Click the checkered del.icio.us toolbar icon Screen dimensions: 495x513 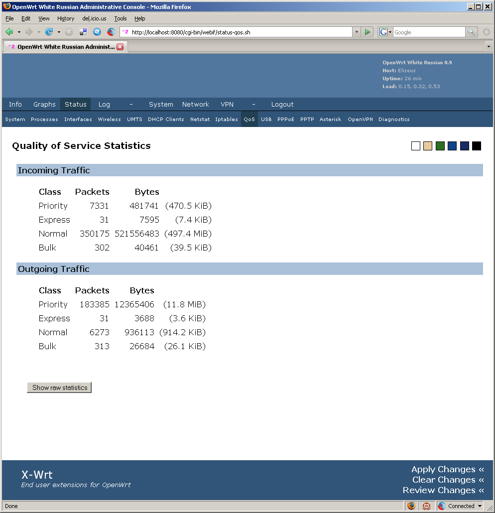[83, 32]
